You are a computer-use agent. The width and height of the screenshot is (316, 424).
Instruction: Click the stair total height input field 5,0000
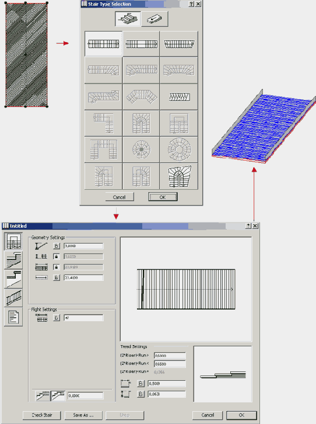pyautogui.click(x=83, y=246)
